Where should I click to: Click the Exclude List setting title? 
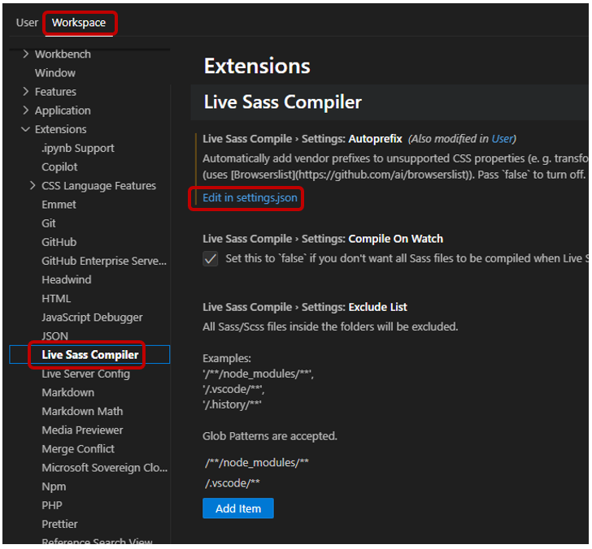305,307
